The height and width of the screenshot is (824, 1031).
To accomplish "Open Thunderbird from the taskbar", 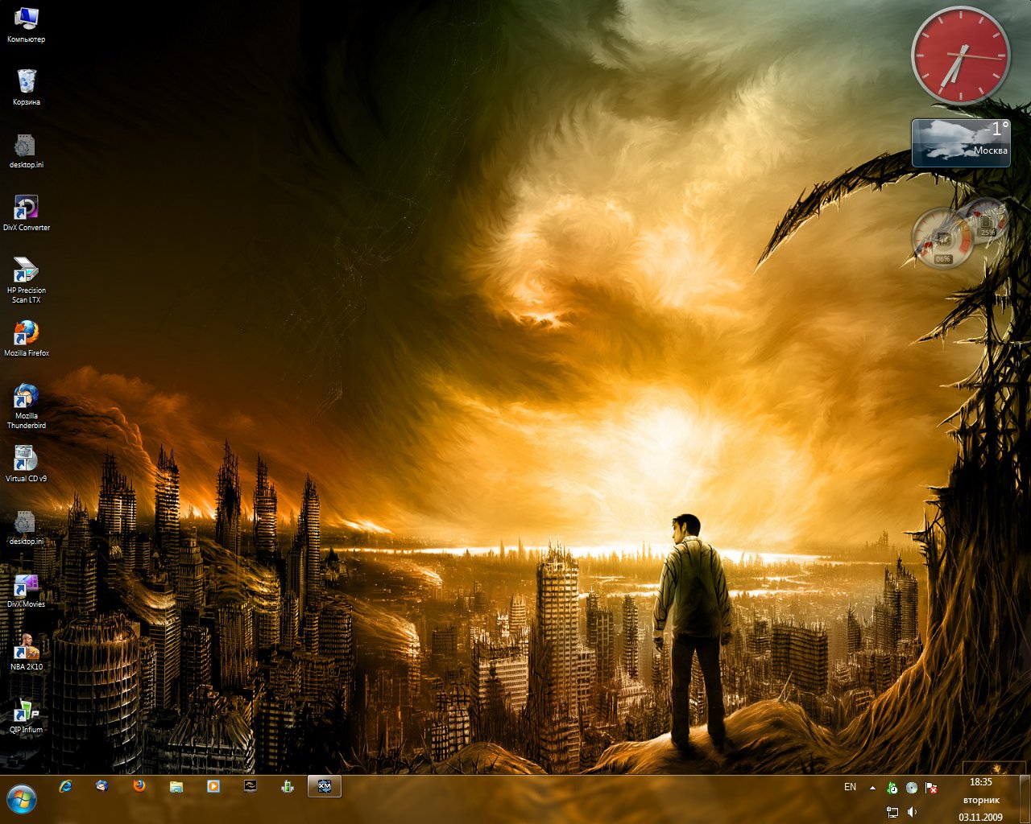I will pyautogui.click(x=102, y=786).
